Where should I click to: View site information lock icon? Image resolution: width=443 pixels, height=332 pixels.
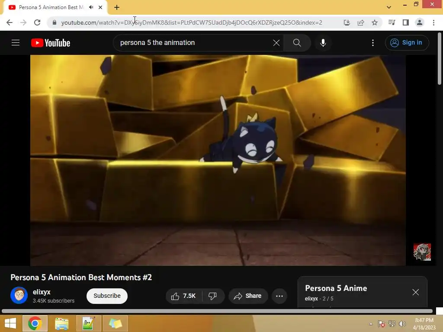(x=55, y=22)
